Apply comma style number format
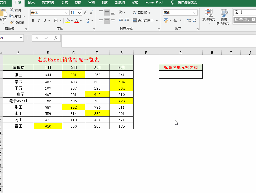The image size is (256, 193). coord(181,21)
